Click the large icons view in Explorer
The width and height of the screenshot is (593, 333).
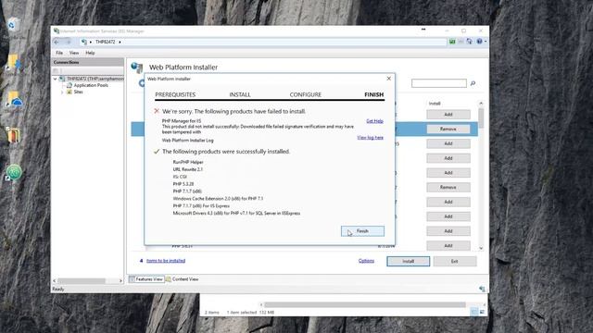click(482, 312)
